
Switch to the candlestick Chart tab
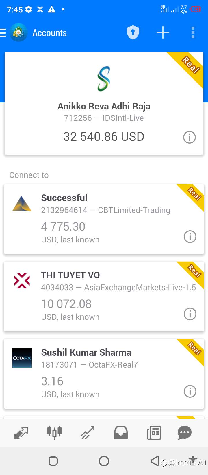(x=55, y=433)
